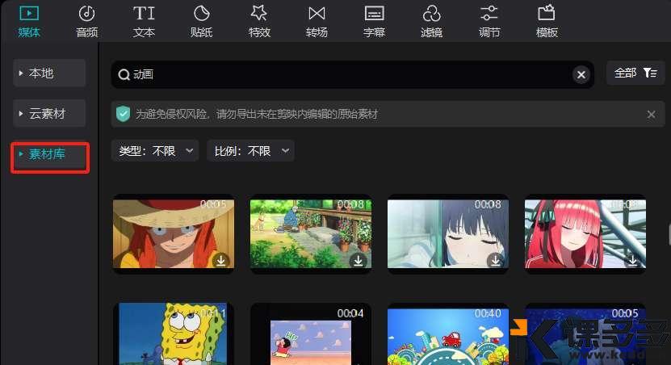
Task: Open the 音频 (Audio) panel icon
Action: (86, 14)
